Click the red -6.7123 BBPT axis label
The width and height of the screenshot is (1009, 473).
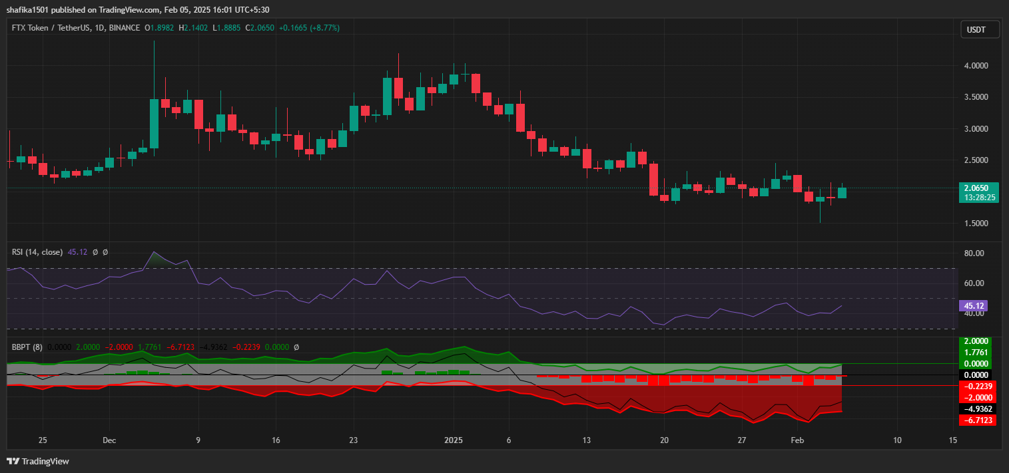[x=977, y=420]
